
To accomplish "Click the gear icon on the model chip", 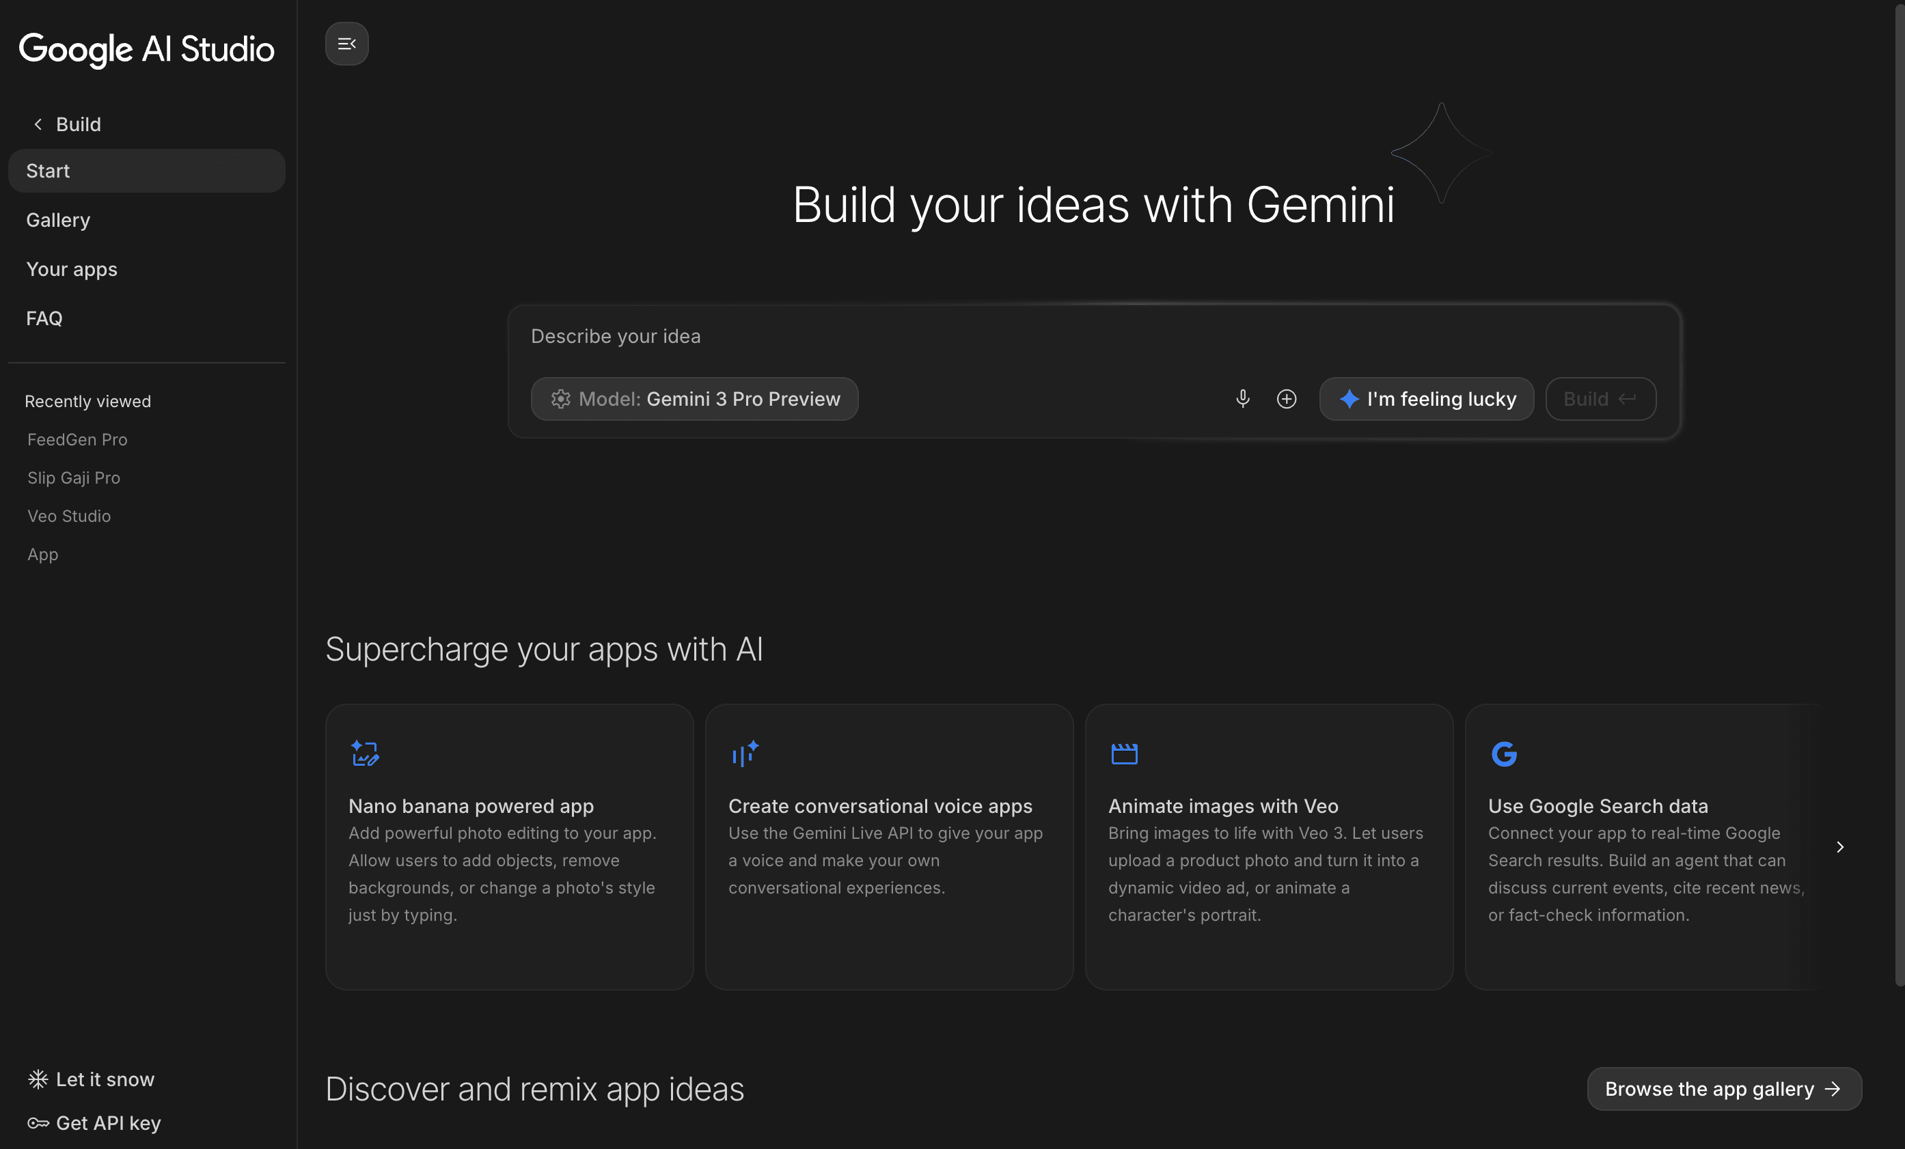I will point(560,399).
